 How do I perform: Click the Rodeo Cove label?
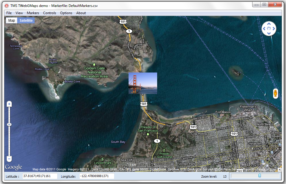point(42,69)
